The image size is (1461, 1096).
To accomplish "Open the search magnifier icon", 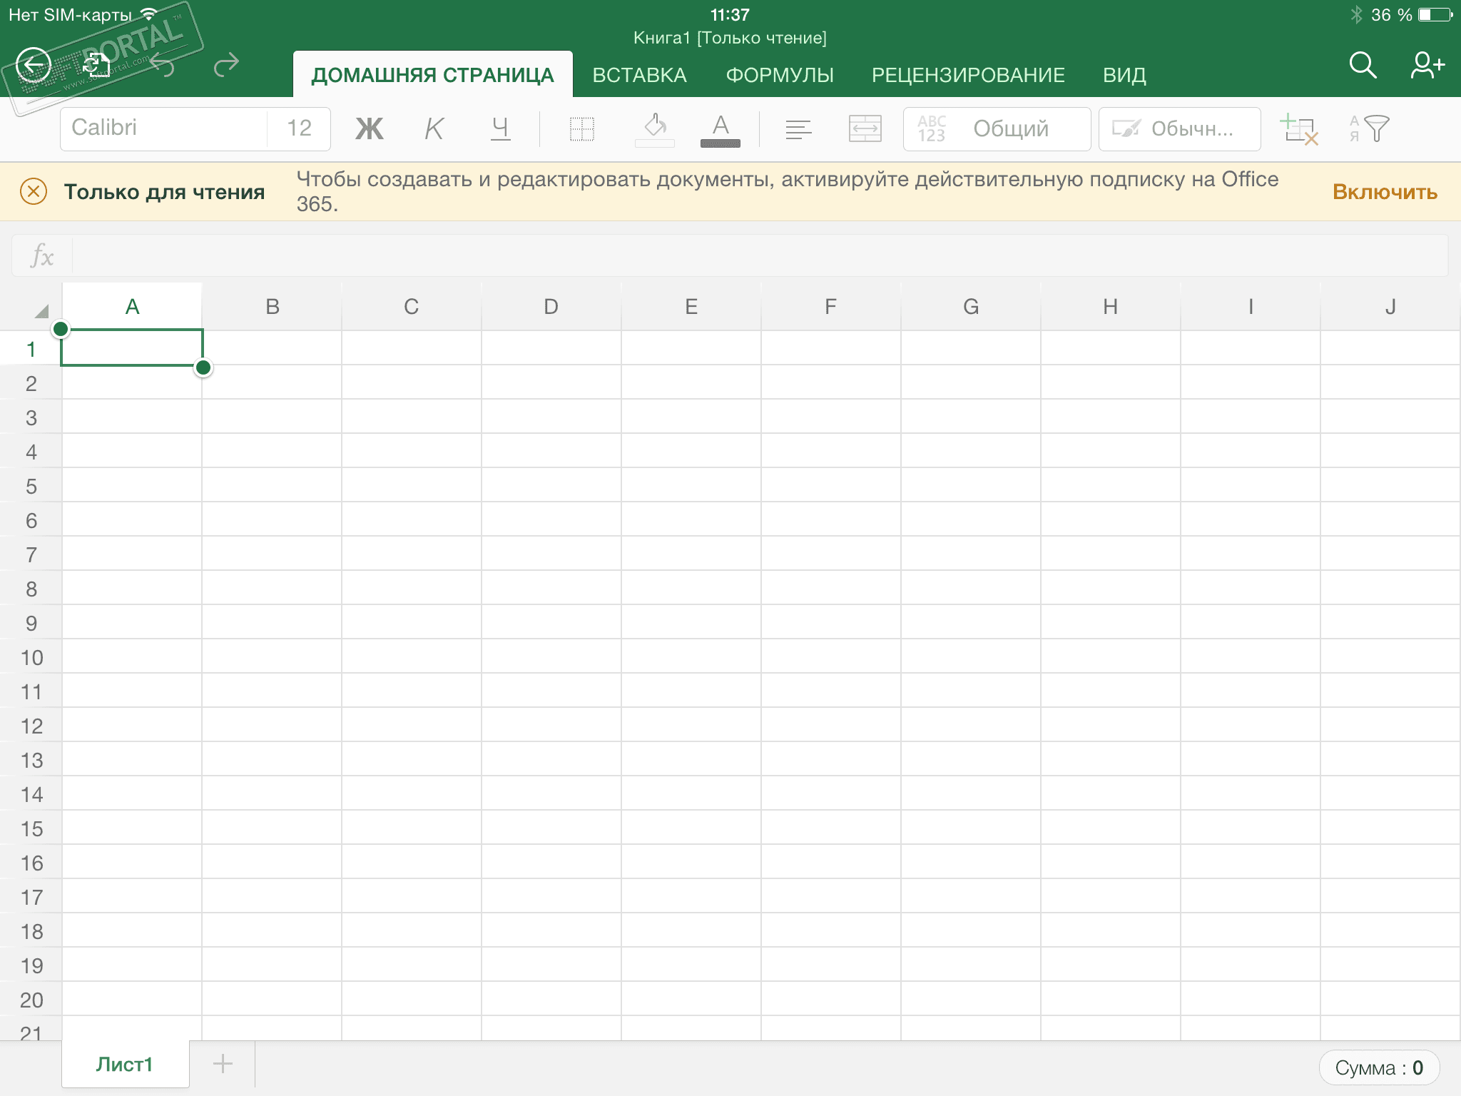I will pos(1362,65).
